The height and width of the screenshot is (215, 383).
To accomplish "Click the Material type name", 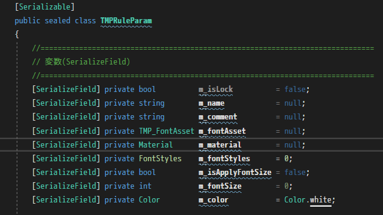I will point(156,145).
